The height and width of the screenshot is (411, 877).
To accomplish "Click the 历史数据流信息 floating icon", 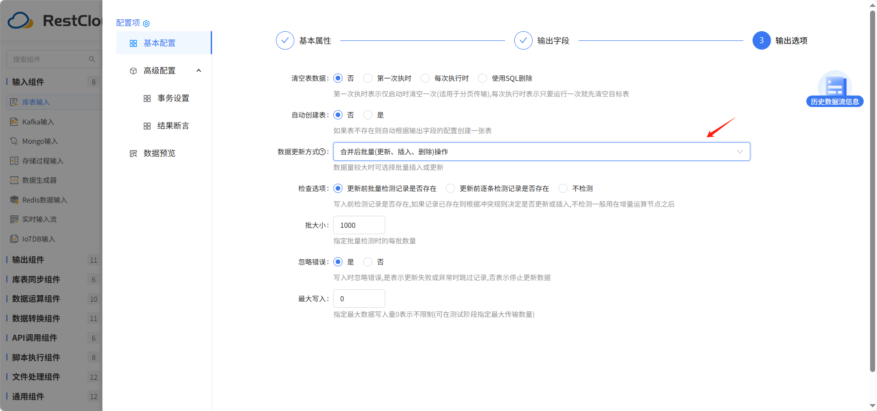I will (834, 89).
